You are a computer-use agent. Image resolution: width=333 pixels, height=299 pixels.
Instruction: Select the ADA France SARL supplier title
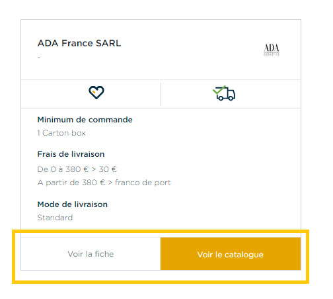79,43
